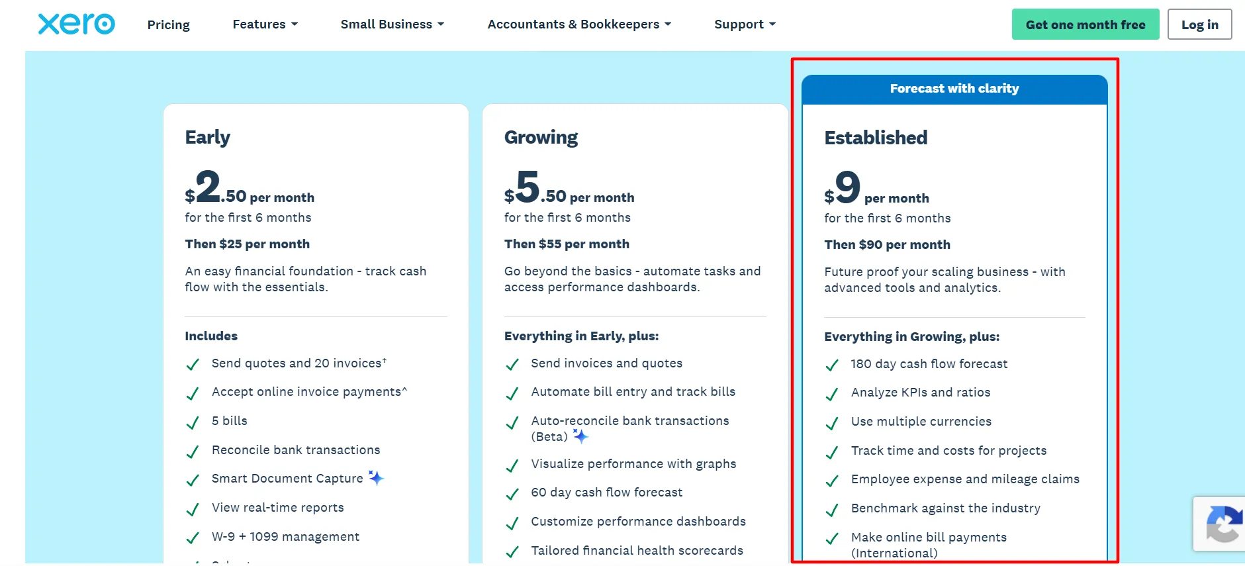Click the $2.50 per month price

point(250,187)
